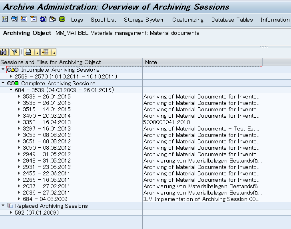Image resolution: width=291 pixels, height=229 pixels.
Task: Collapse Replaced Archiving Sessions node
Action: [x=3, y=205]
